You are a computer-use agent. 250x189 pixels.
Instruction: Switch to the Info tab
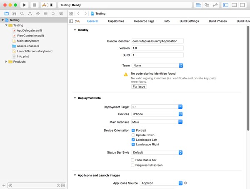tap(167, 21)
